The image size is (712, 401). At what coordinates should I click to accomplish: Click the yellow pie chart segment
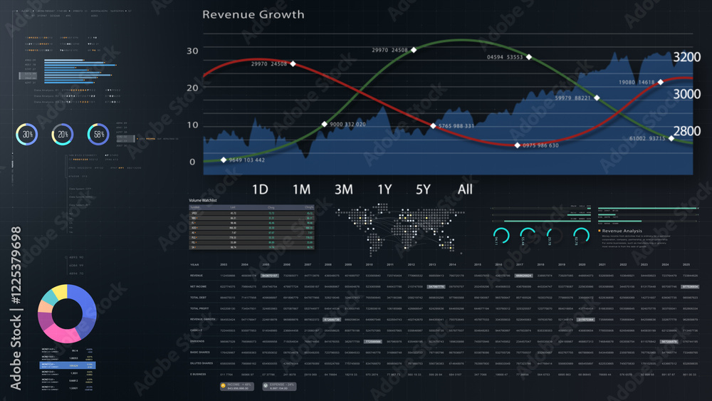coord(60,291)
